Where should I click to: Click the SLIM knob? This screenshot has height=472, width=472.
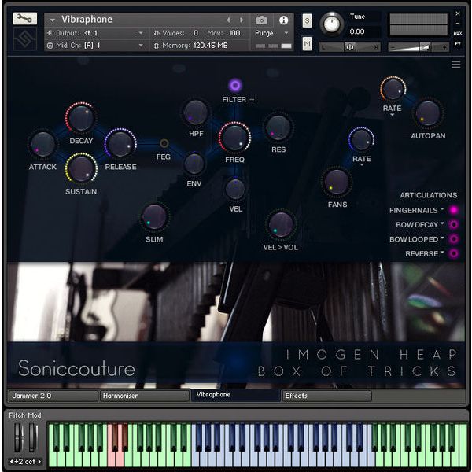[154, 217]
